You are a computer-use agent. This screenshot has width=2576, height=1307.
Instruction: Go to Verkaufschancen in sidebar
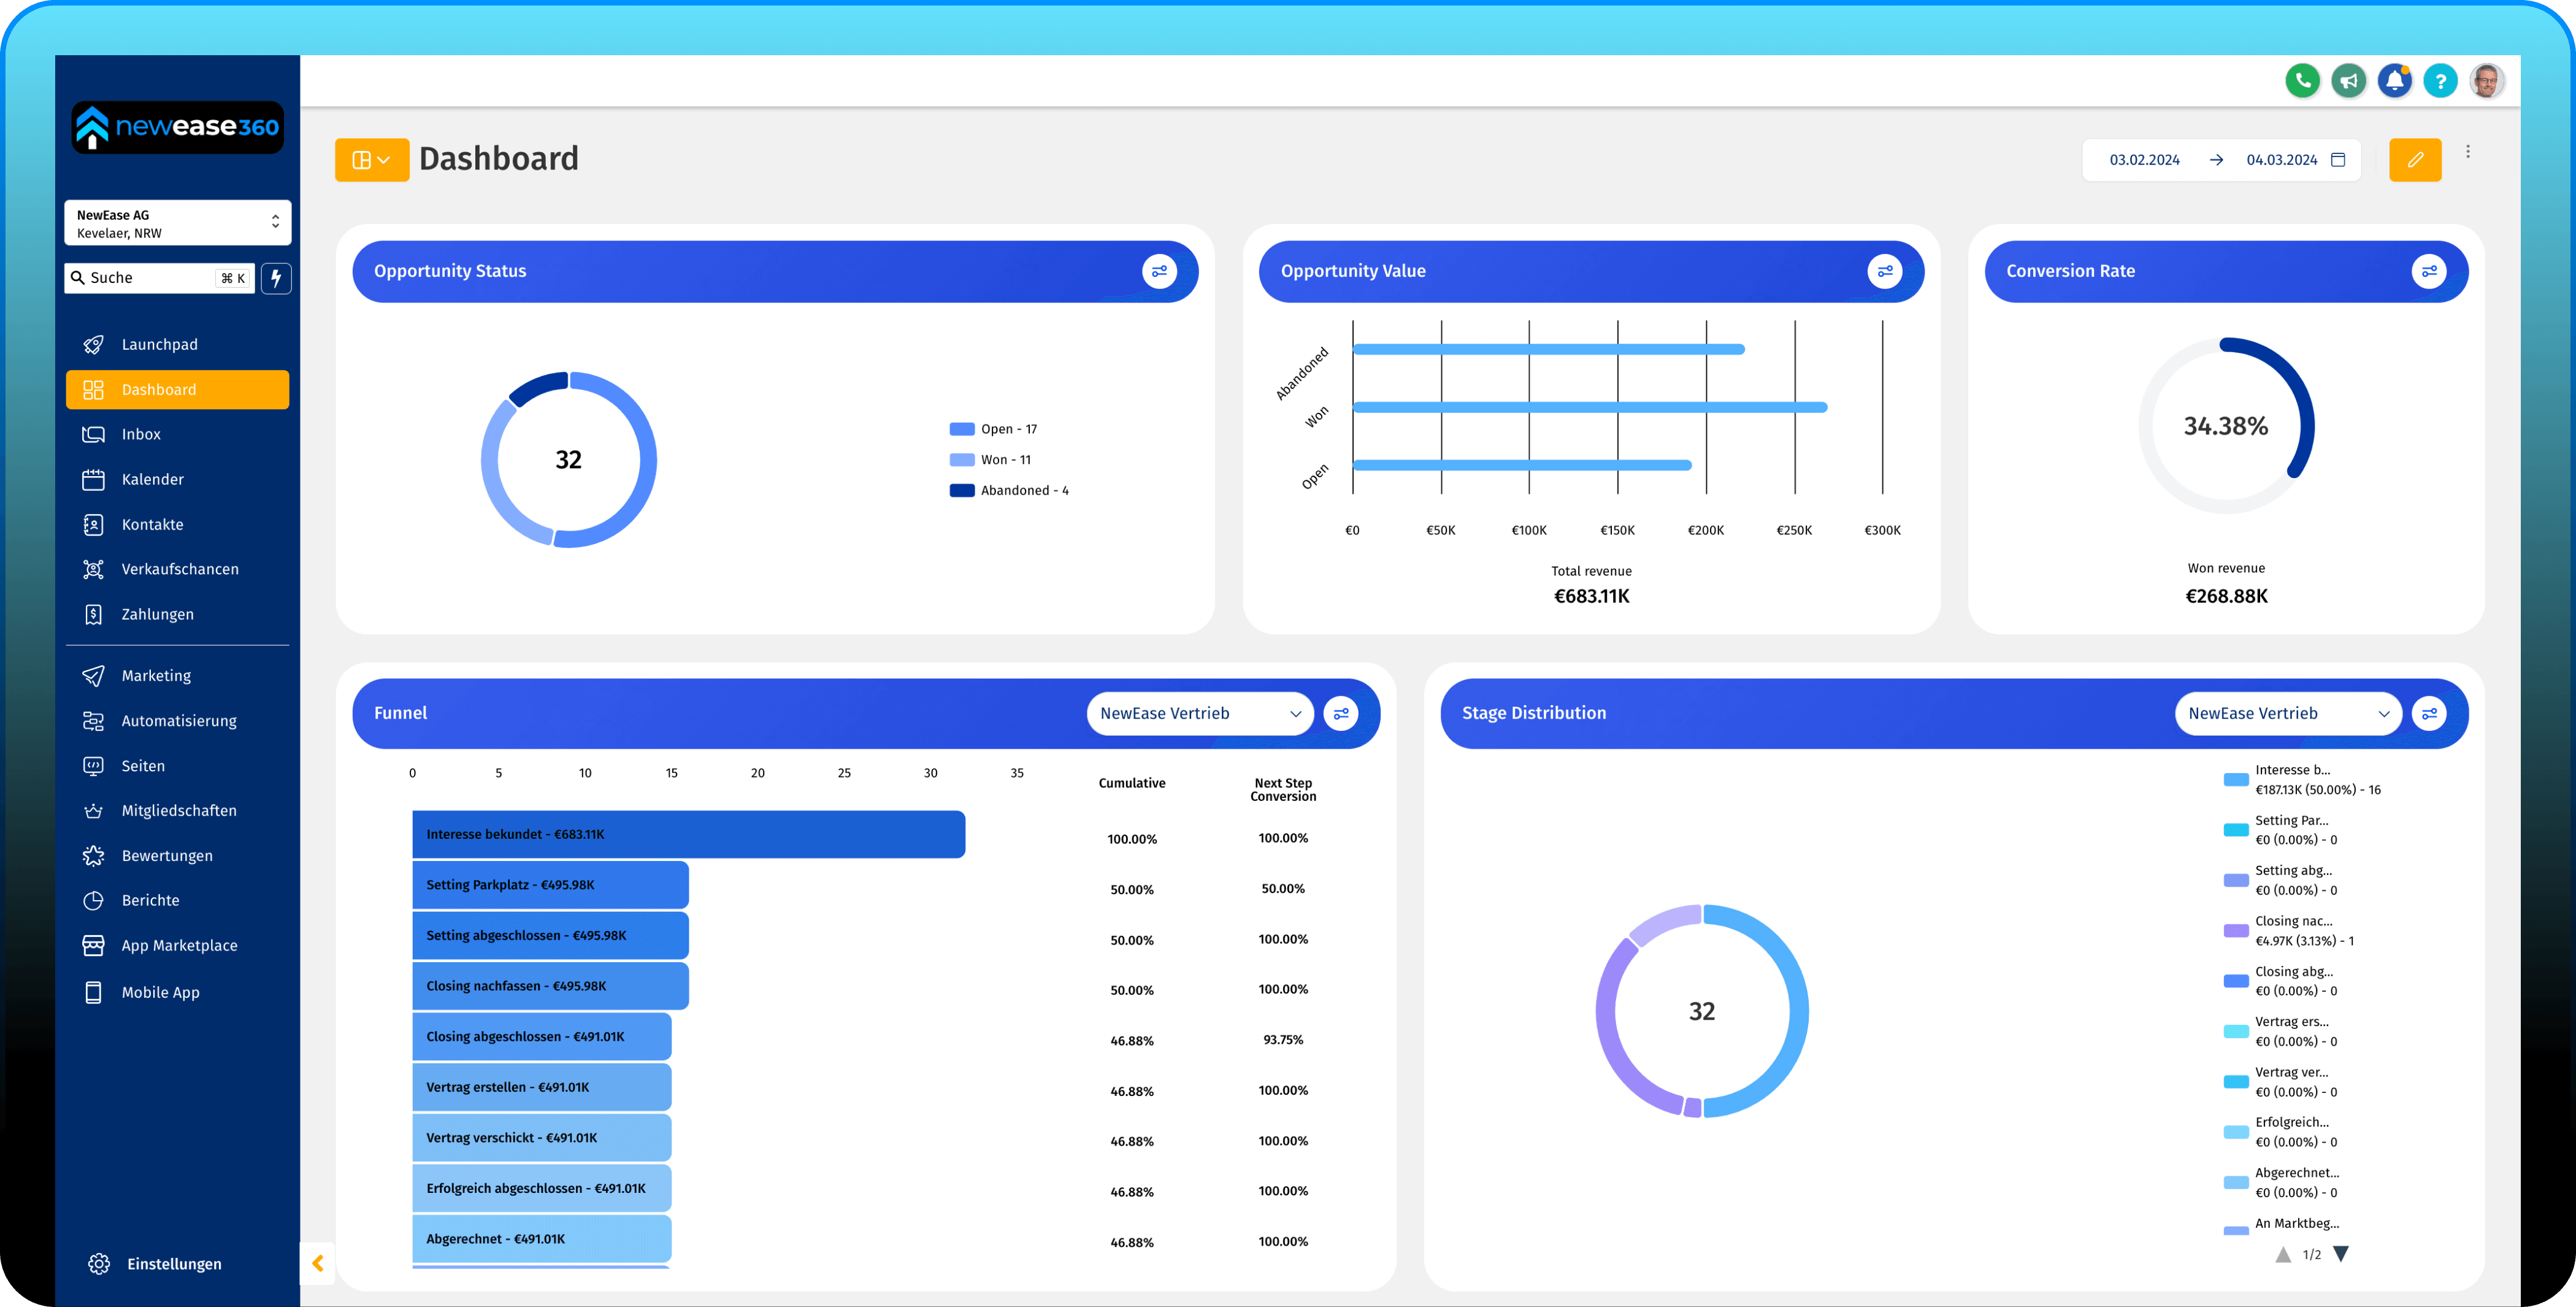[x=179, y=569]
